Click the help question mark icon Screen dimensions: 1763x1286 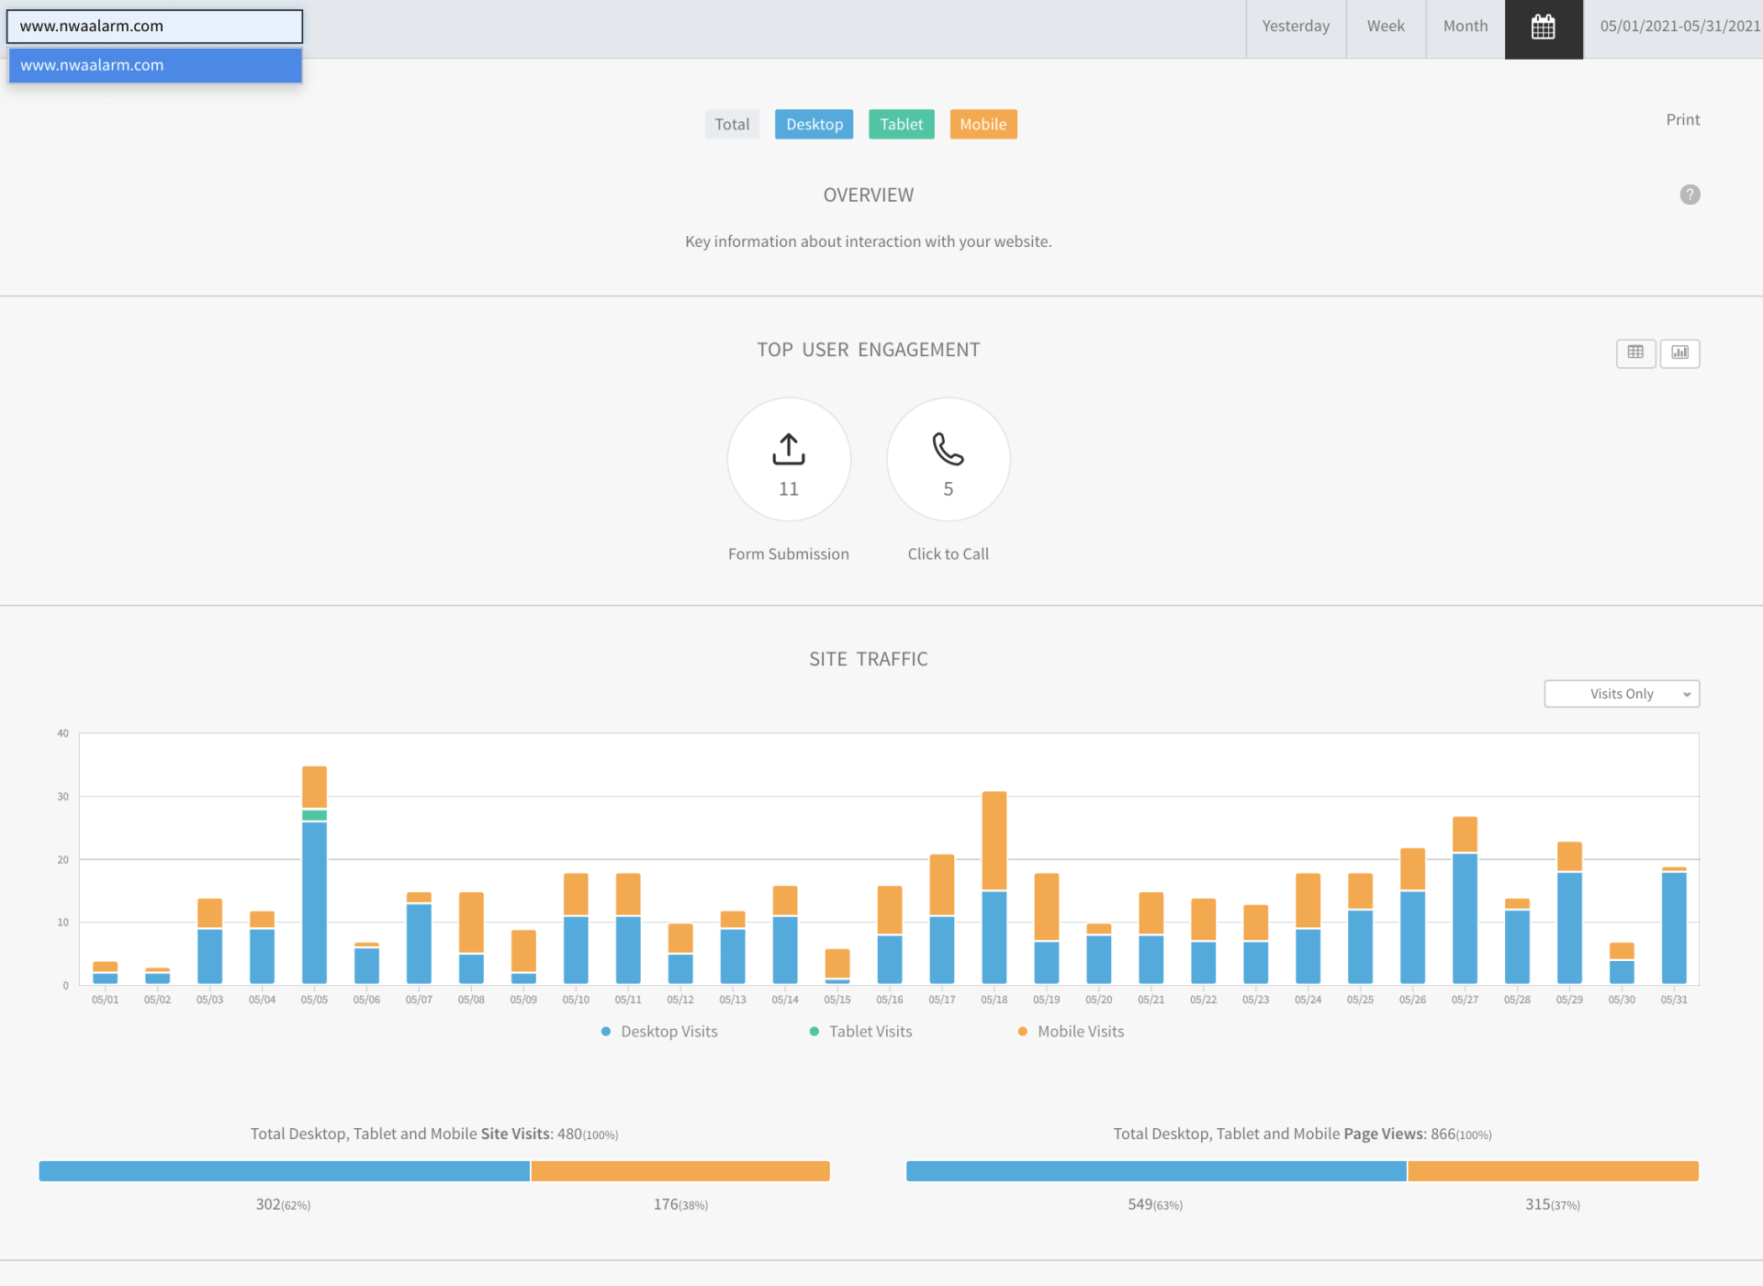click(x=1690, y=195)
